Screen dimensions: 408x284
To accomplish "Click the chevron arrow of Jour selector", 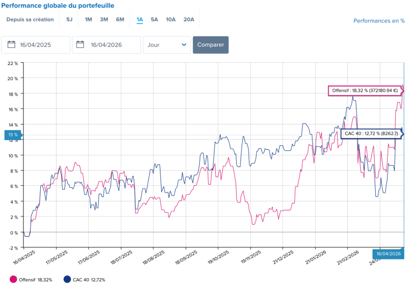I will (x=184, y=45).
